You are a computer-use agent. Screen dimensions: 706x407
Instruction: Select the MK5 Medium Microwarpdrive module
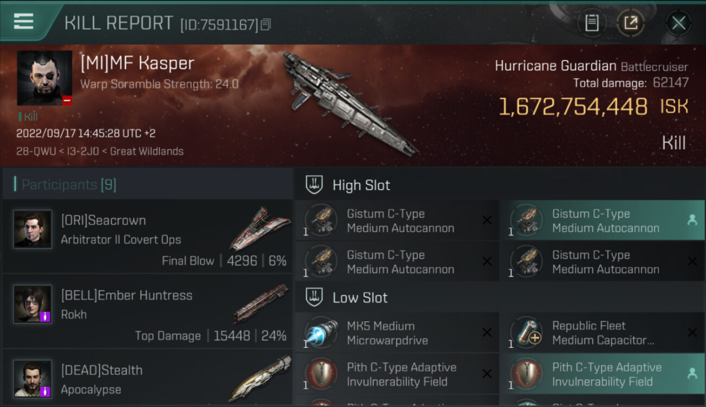pos(397,333)
